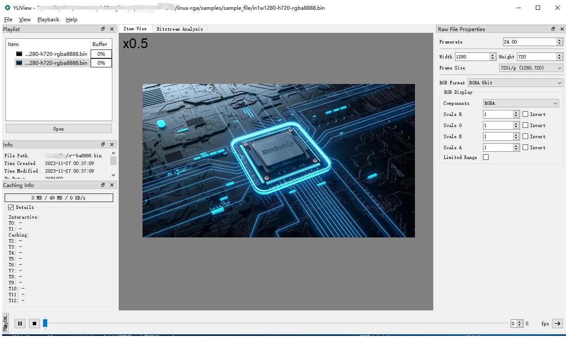Click the repeat mode arrow icon
The width and height of the screenshot is (566, 341).
click(x=557, y=324)
